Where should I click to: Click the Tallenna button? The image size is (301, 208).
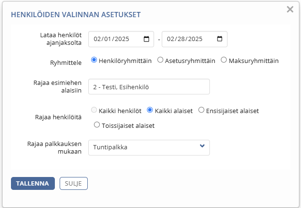coord(33,183)
